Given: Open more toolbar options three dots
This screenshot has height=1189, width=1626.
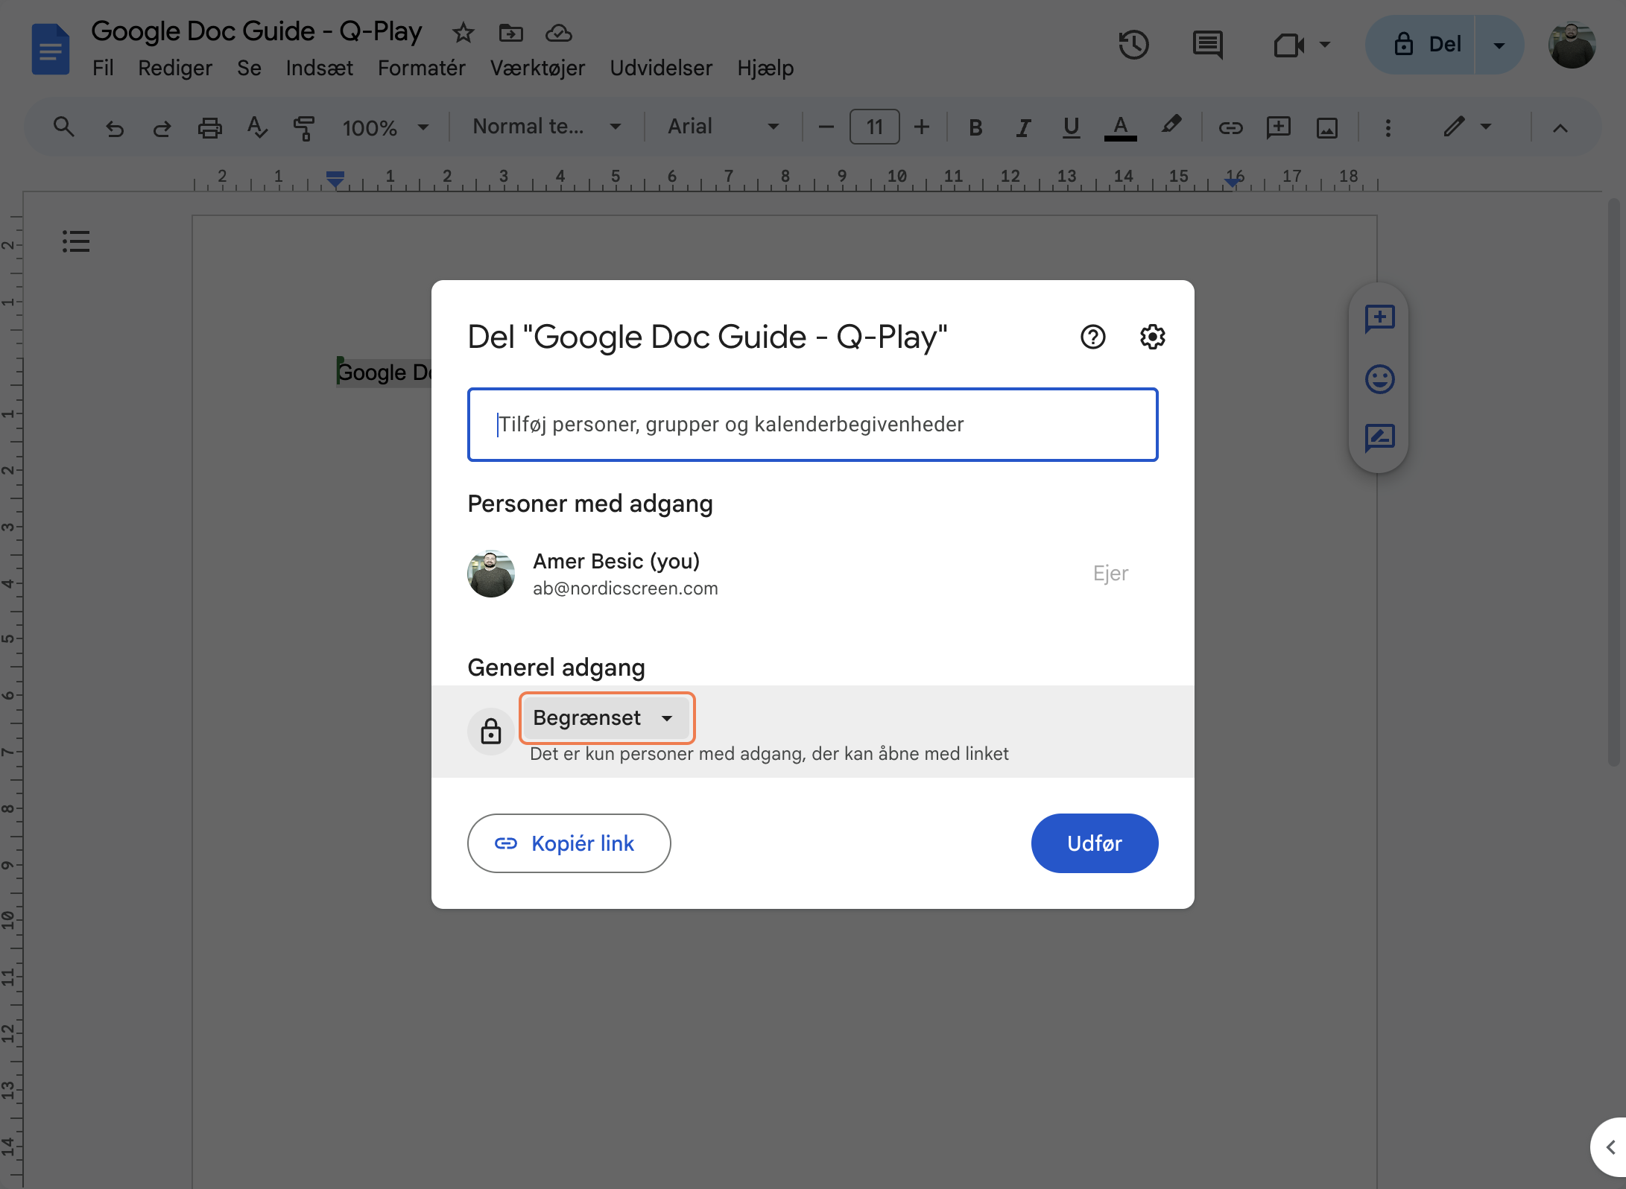Looking at the screenshot, I should pyautogui.click(x=1388, y=128).
